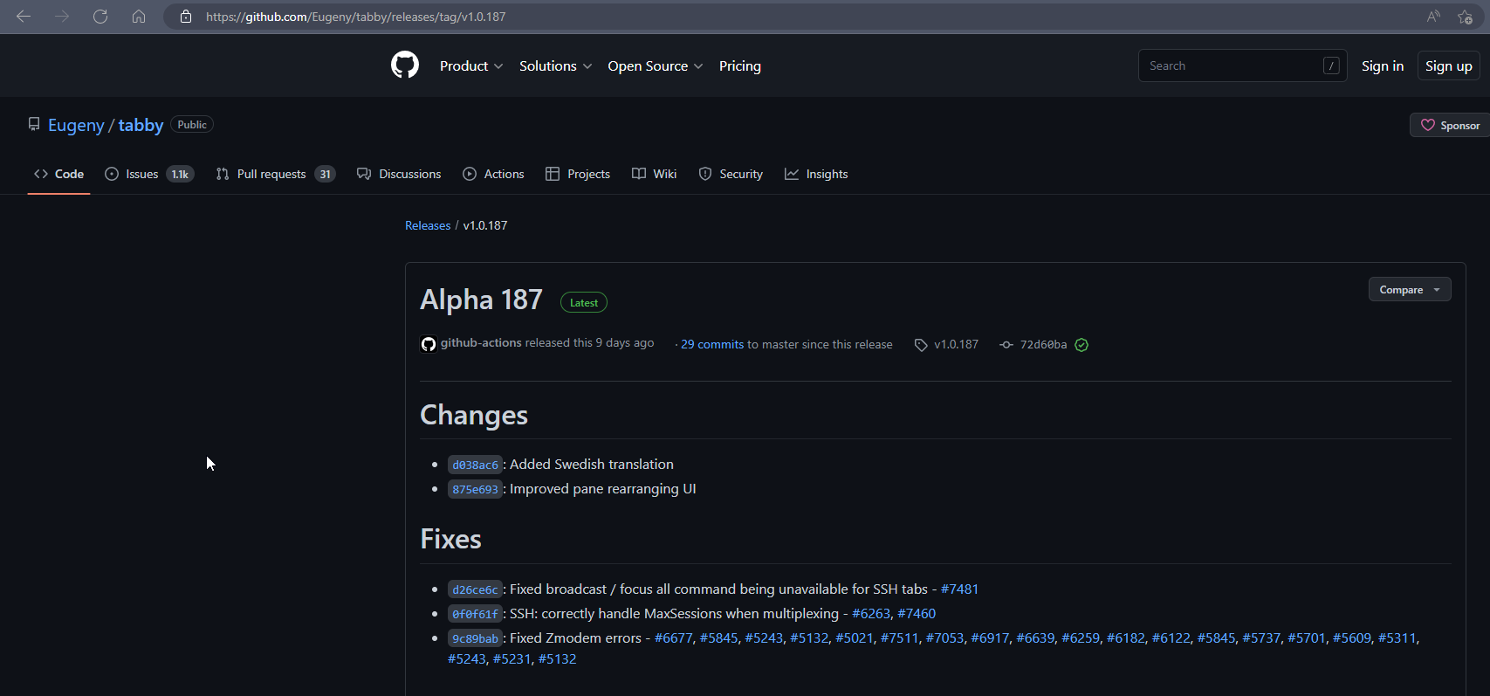Switch to the Security tab

[731, 174]
